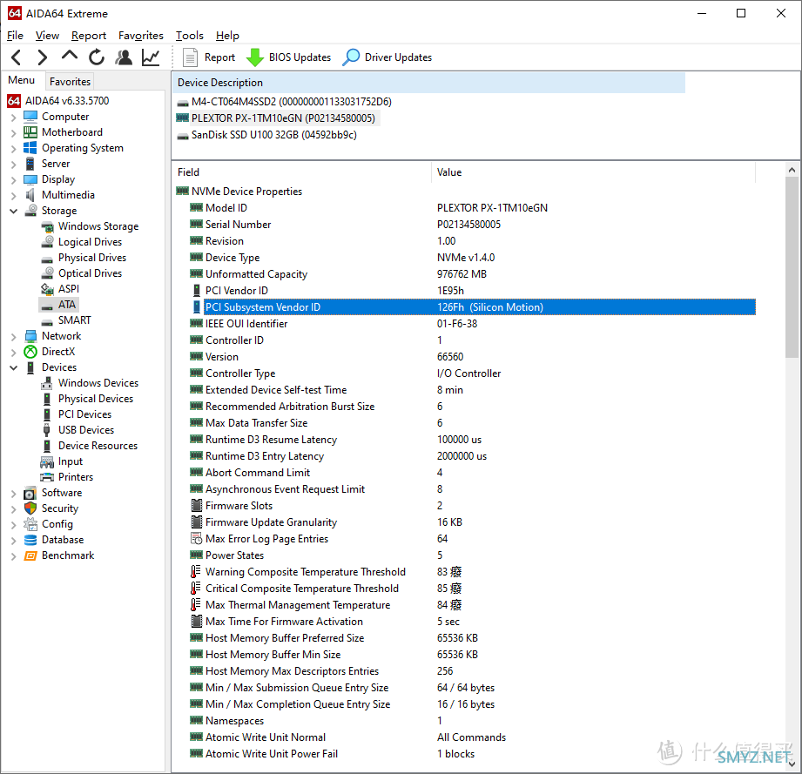Select the Printers icon in tree

(x=47, y=477)
